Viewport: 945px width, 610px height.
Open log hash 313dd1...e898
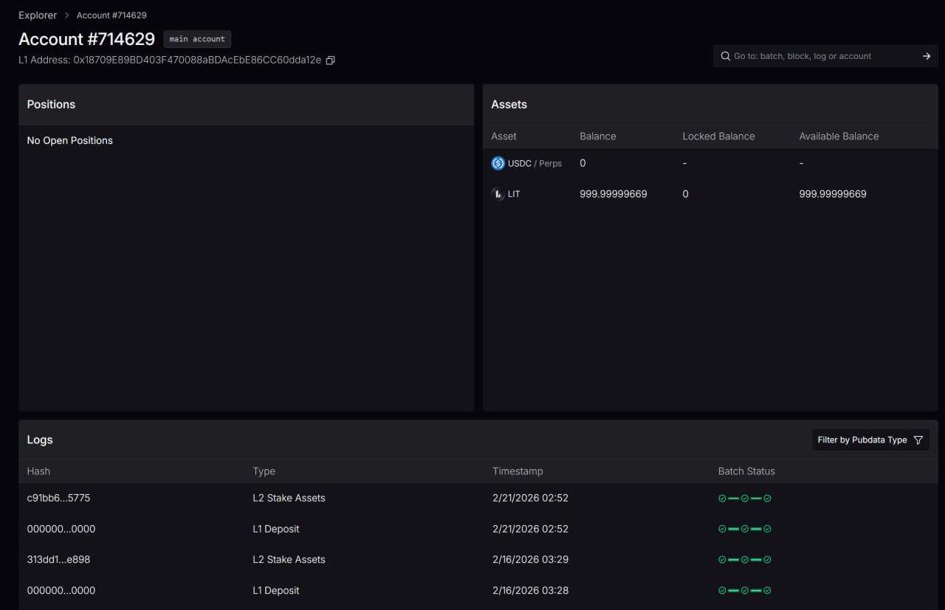(x=58, y=559)
